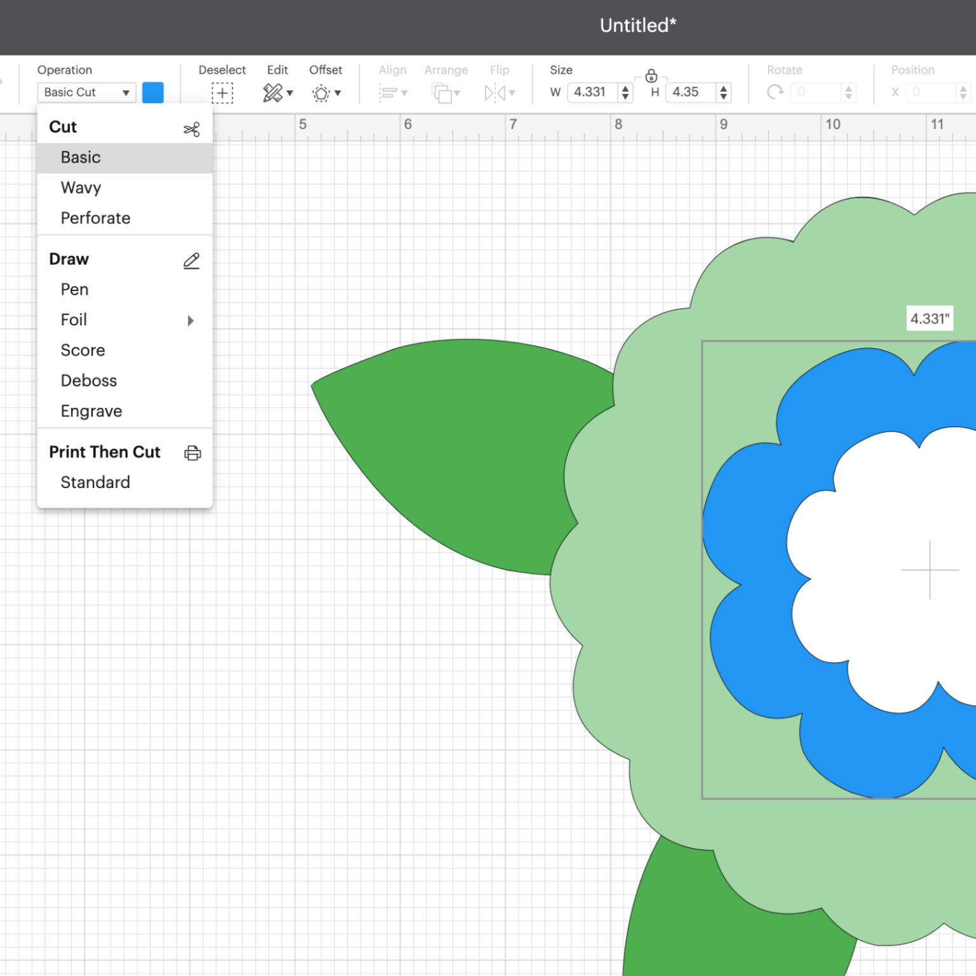Click the Rotate icon

[x=775, y=92]
